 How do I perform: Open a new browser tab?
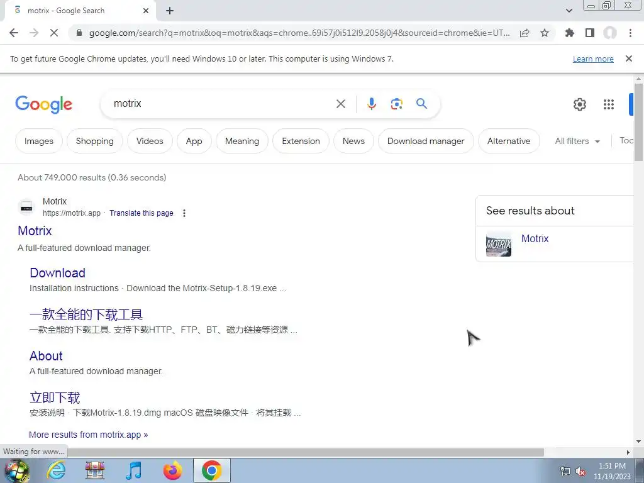170,11
